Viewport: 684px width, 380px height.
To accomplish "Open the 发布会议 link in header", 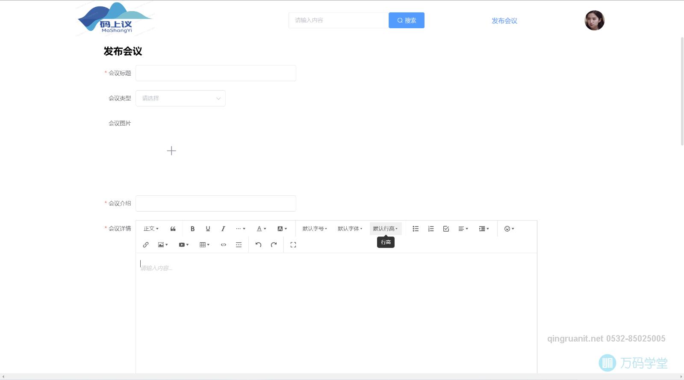I will 504,21.
